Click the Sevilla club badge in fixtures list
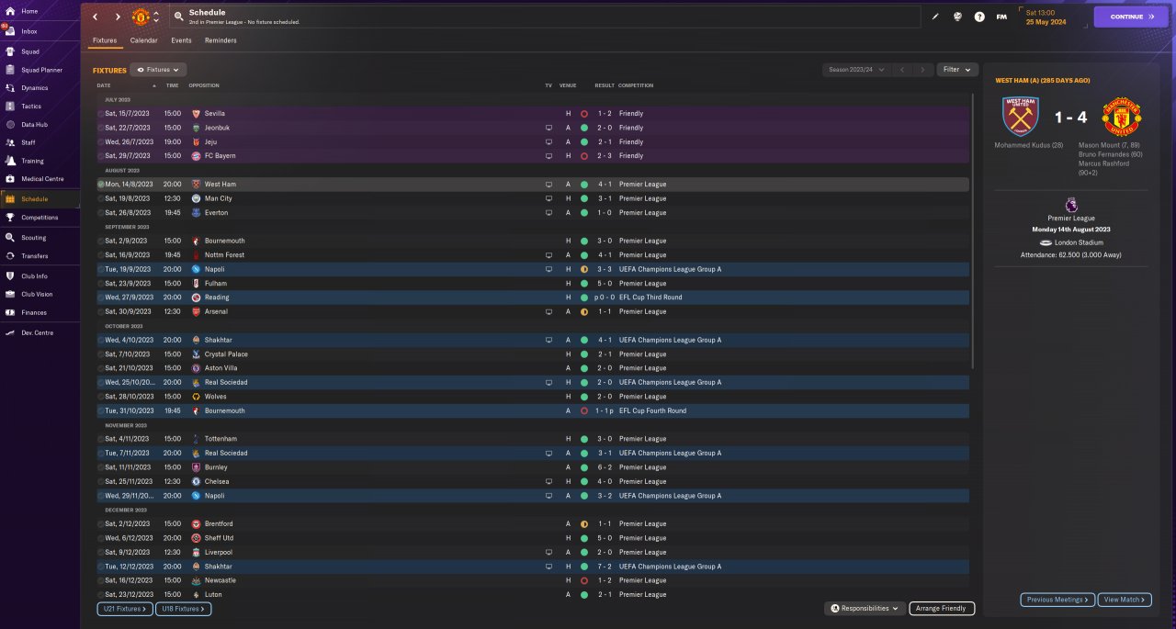The width and height of the screenshot is (1176, 629). click(196, 114)
